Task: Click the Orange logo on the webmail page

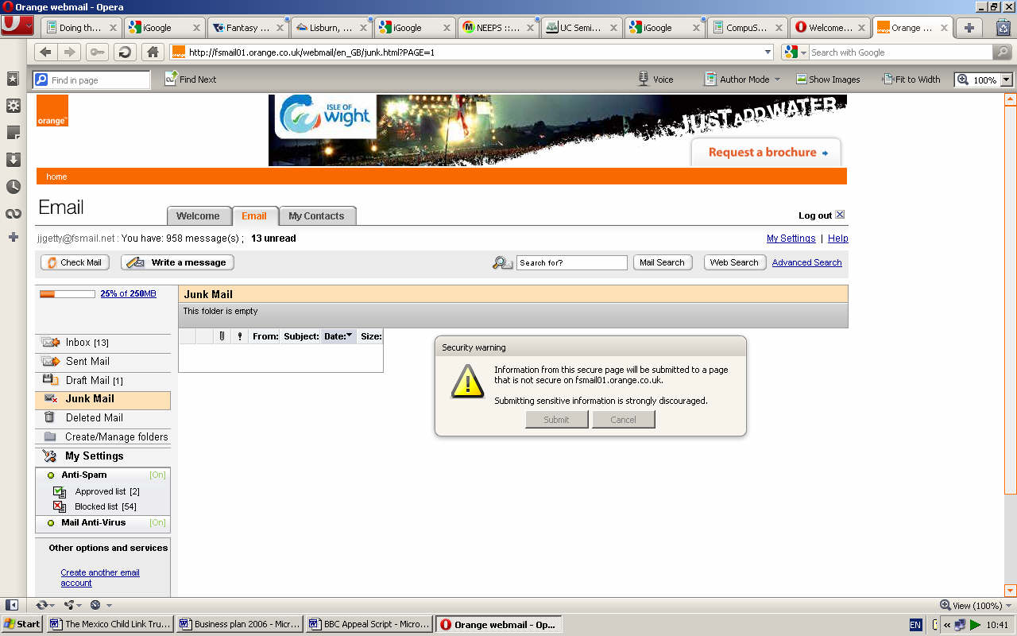Action: pyautogui.click(x=52, y=111)
